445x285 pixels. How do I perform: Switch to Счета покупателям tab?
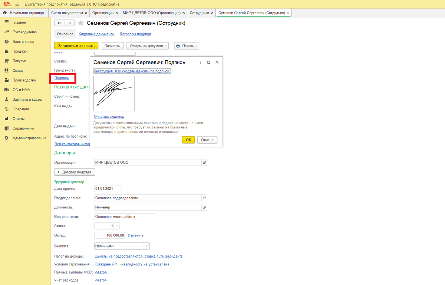pyautogui.click(x=67, y=13)
